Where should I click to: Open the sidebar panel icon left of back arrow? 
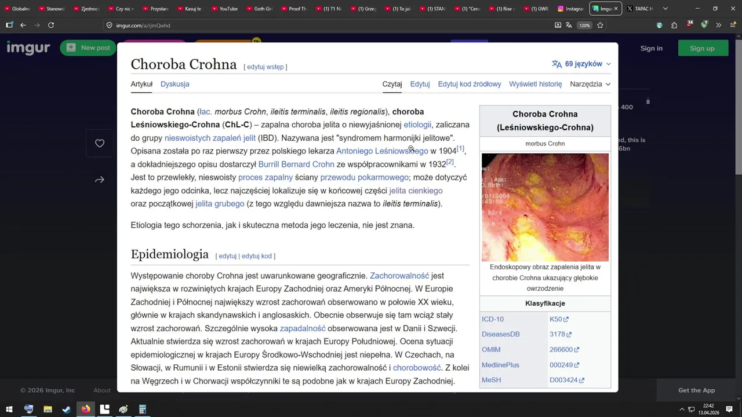(9, 25)
